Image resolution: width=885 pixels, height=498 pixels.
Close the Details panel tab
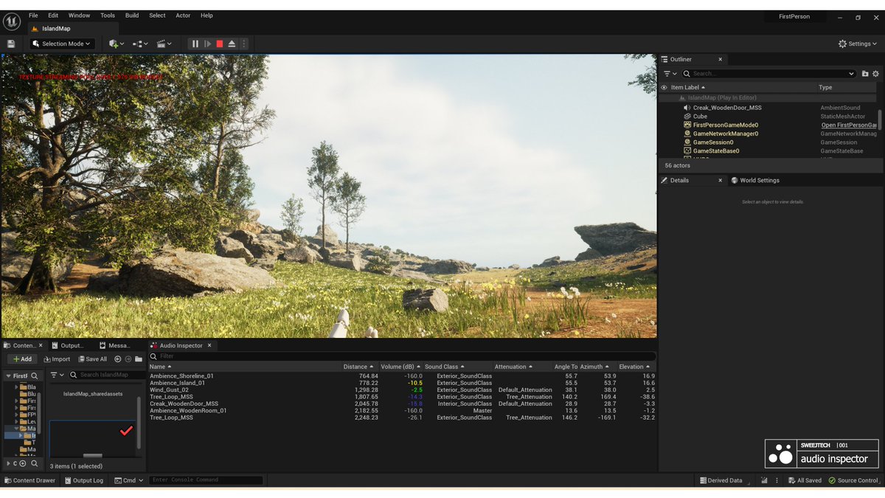(x=721, y=181)
